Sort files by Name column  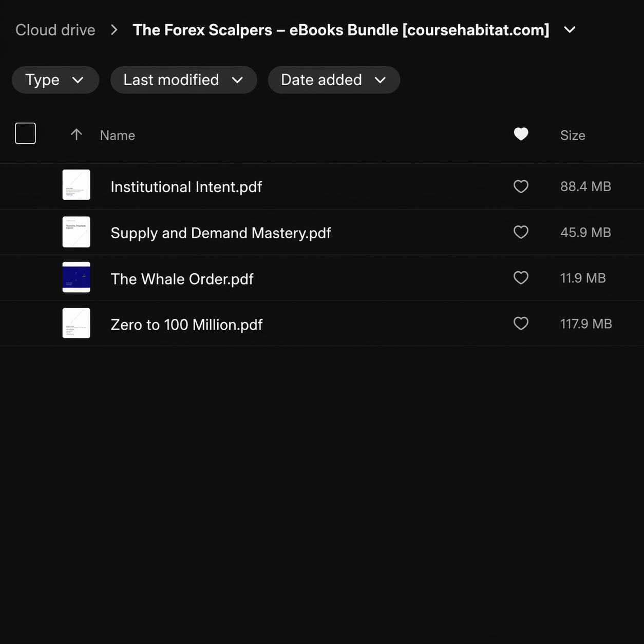click(x=118, y=135)
